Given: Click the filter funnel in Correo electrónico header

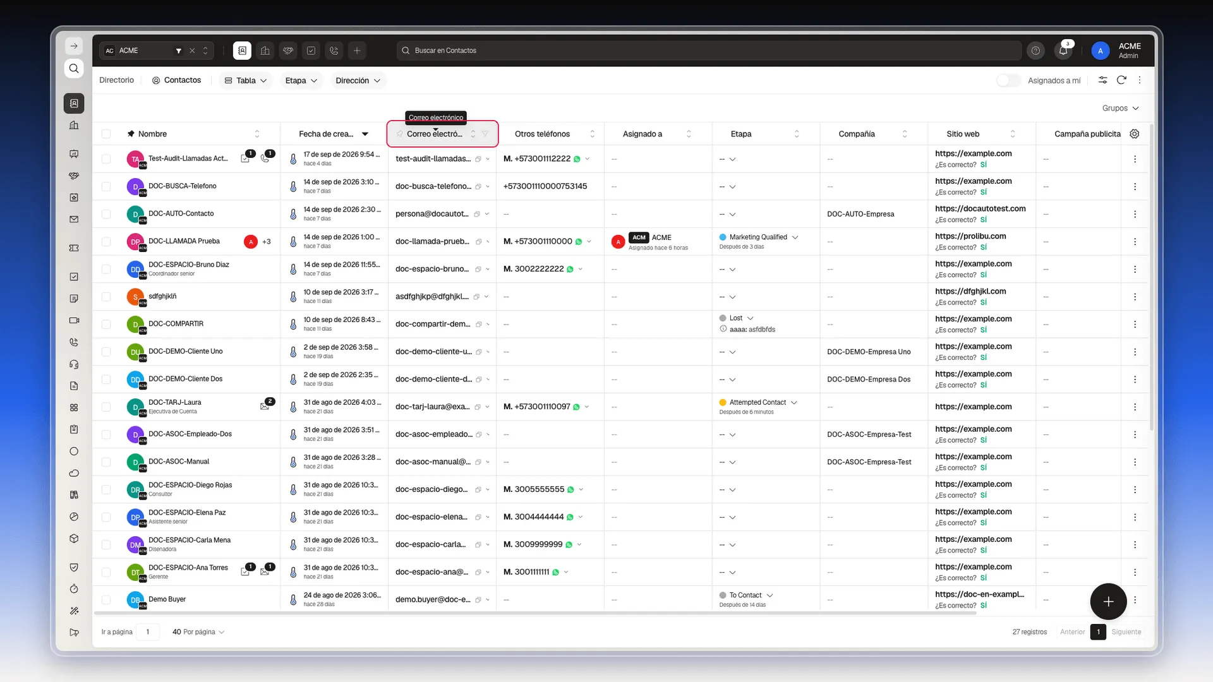Looking at the screenshot, I should pyautogui.click(x=485, y=134).
